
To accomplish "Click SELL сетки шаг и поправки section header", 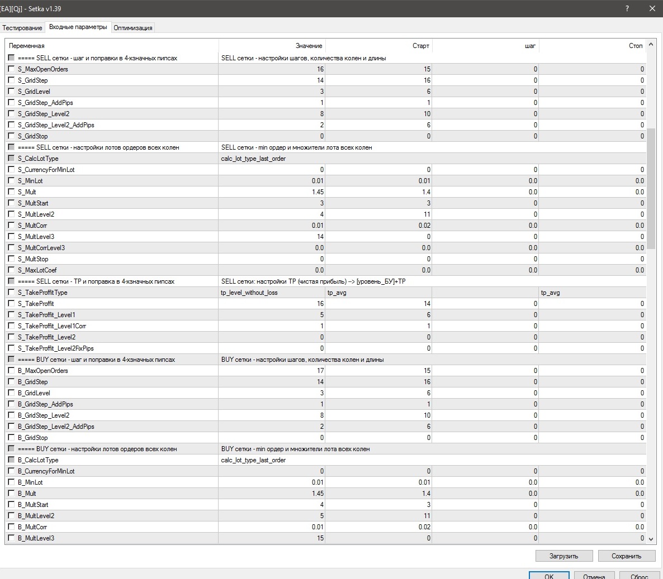I will [x=98, y=58].
